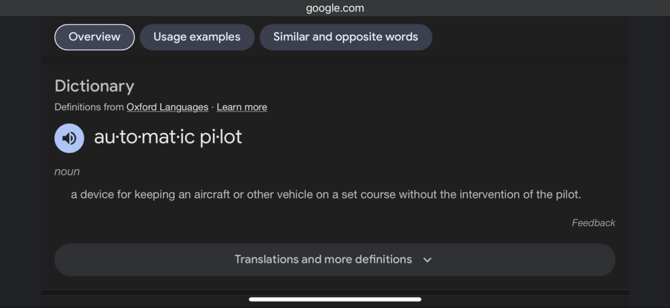This screenshot has height=308, width=670.
Task: Play the pronunciation audio speaker icon
Action: (69, 138)
